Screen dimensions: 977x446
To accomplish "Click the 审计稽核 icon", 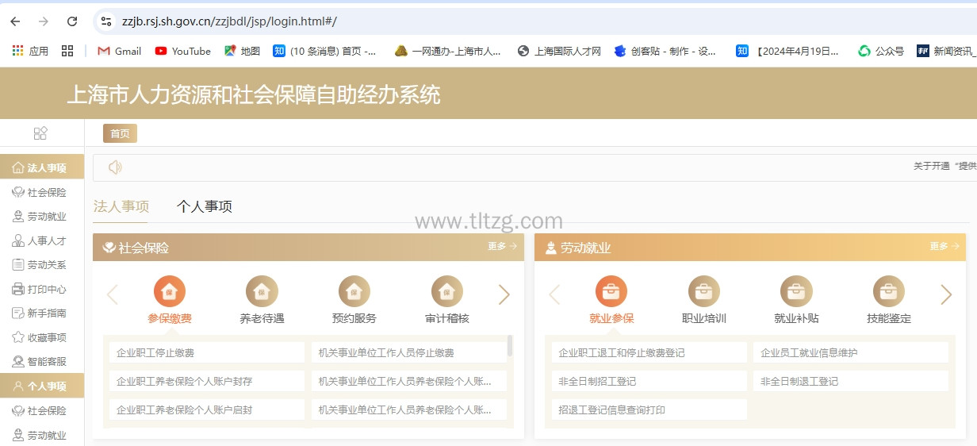I will pos(446,291).
